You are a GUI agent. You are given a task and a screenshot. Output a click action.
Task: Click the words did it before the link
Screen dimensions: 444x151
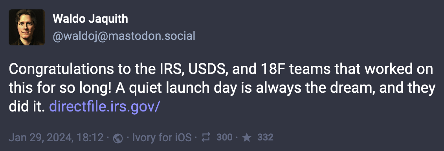[x=27, y=107]
